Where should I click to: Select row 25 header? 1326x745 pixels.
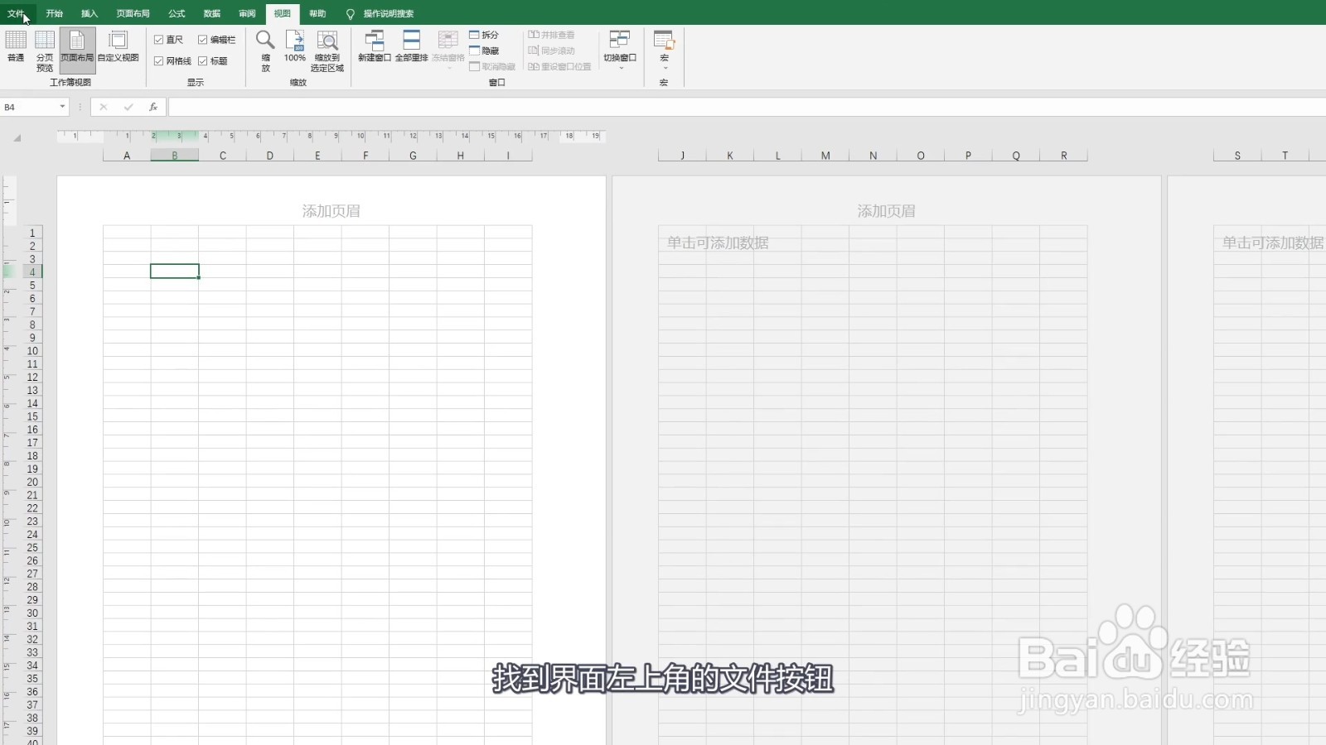click(x=32, y=548)
